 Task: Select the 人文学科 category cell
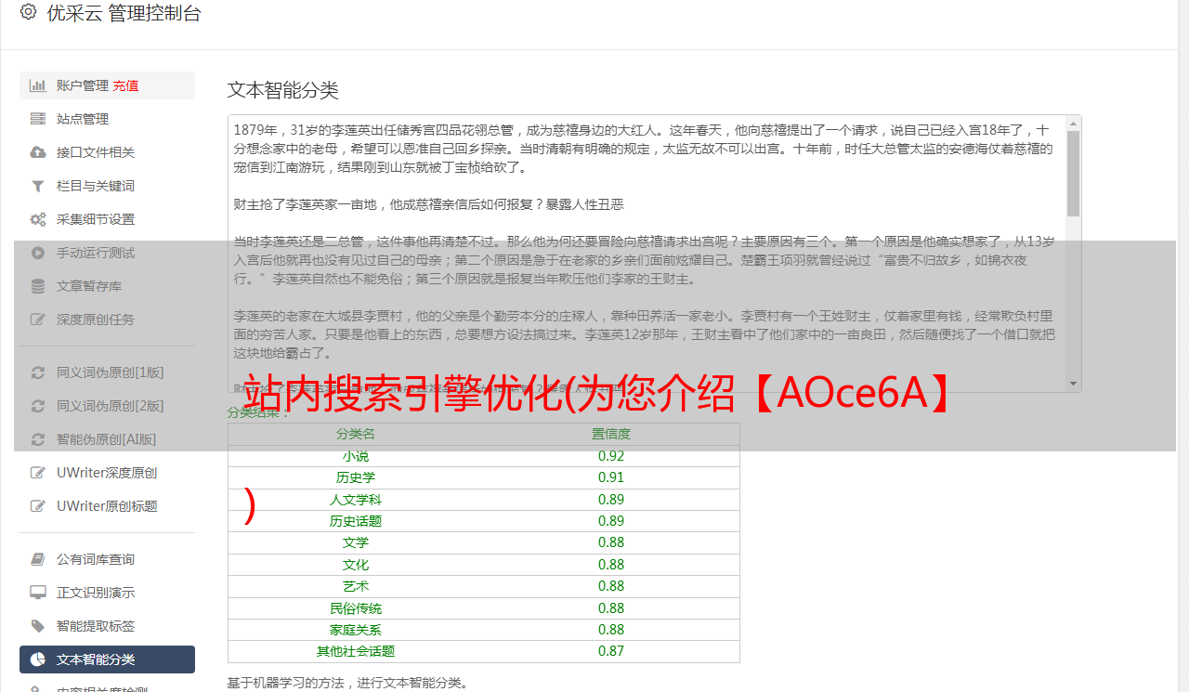[356, 500]
